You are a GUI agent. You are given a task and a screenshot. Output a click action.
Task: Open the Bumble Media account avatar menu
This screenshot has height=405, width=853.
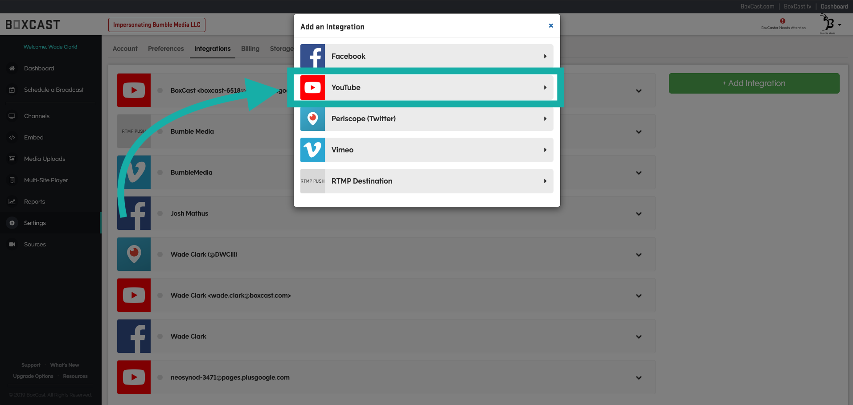830,24
